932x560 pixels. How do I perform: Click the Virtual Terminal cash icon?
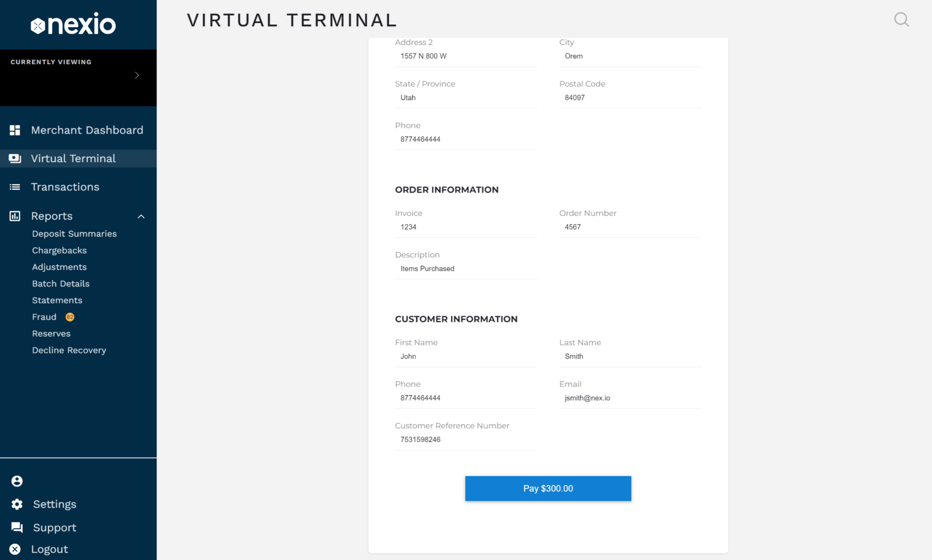(15, 158)
